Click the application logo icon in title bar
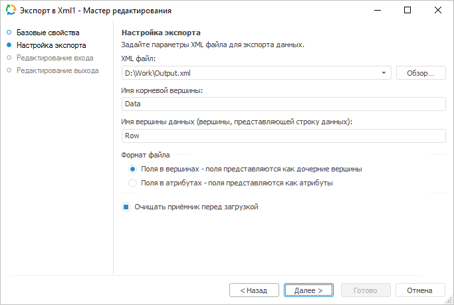 pyautogui.click(x=11, y=11)
